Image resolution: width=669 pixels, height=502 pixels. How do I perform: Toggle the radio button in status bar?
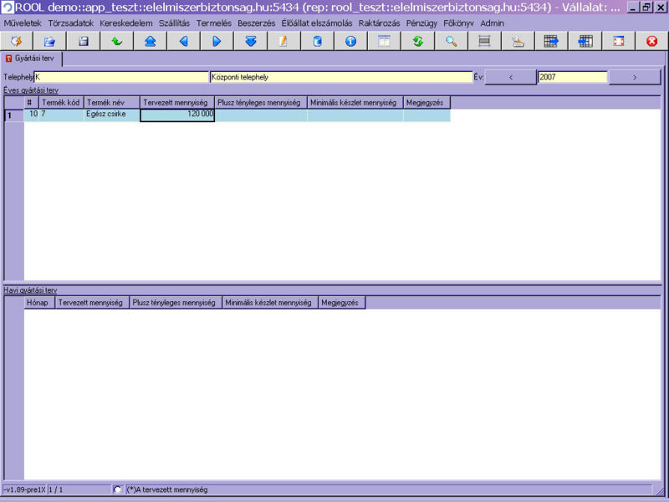[x=118, y=489]
